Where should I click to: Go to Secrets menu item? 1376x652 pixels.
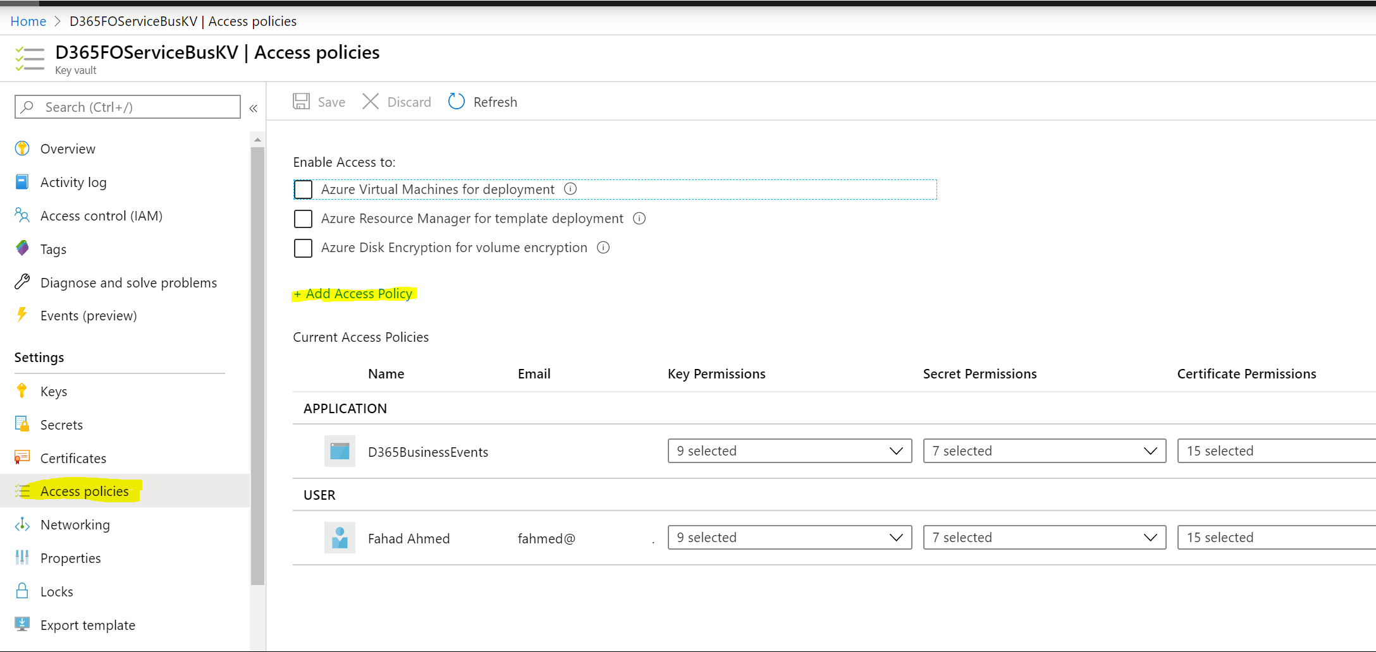(x=125, y=425)
